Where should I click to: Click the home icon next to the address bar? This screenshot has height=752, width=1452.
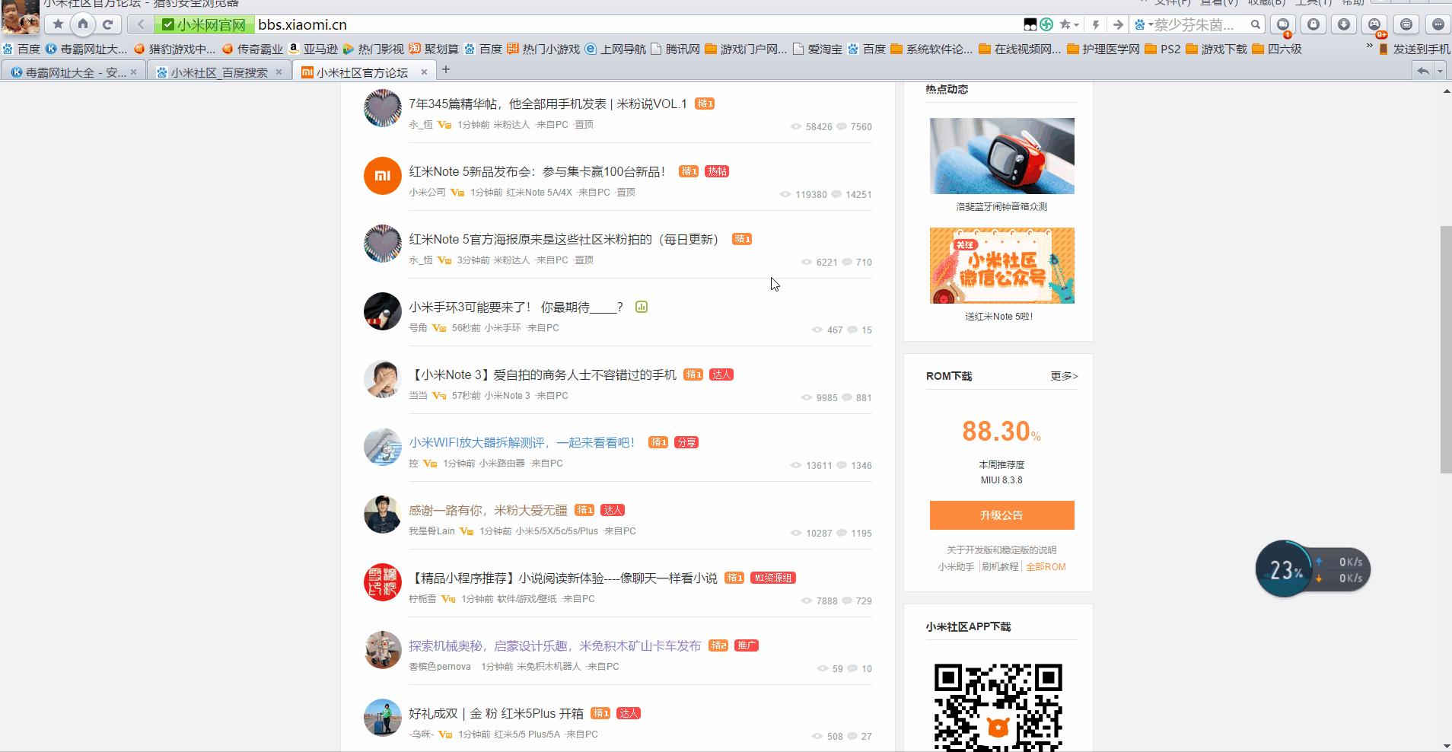(x=82, y=24)
